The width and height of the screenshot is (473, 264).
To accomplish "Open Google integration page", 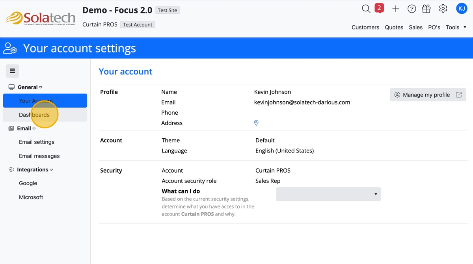I will click(x=28, y=183).
